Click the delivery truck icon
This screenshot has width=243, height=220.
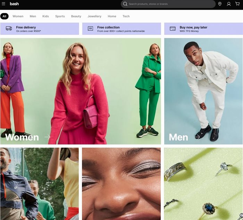[x=9, y=29]
